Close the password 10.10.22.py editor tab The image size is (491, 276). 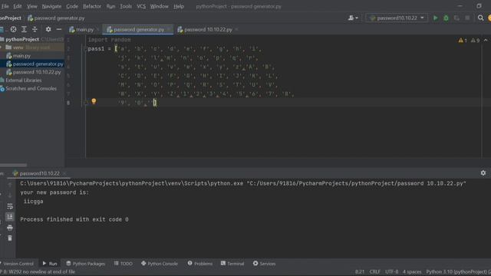coord(237,29)
